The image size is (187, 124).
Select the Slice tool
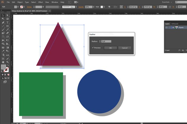click(x=7, y=59)
